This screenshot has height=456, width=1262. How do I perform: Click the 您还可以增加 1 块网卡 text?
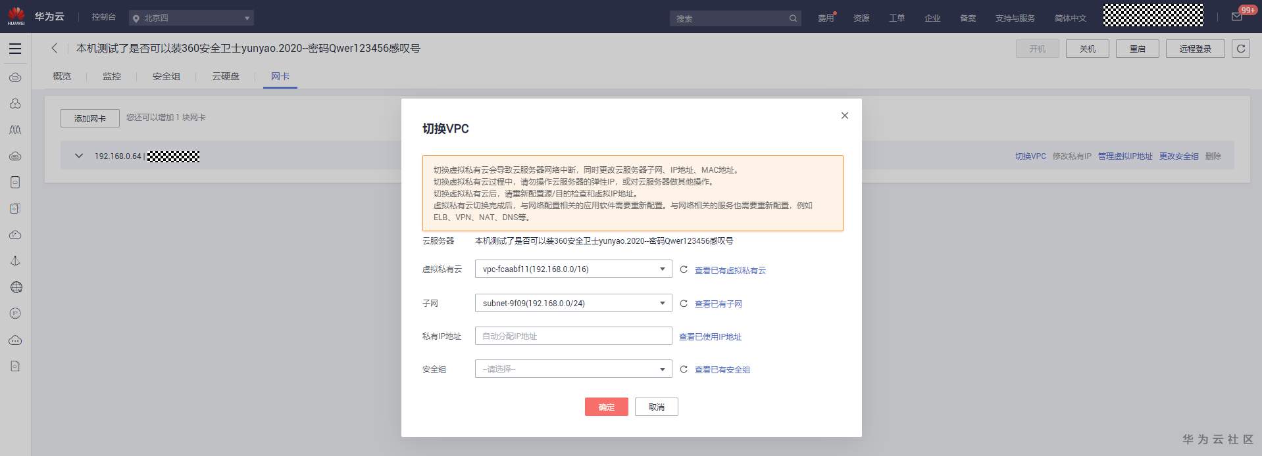[166, 117]
